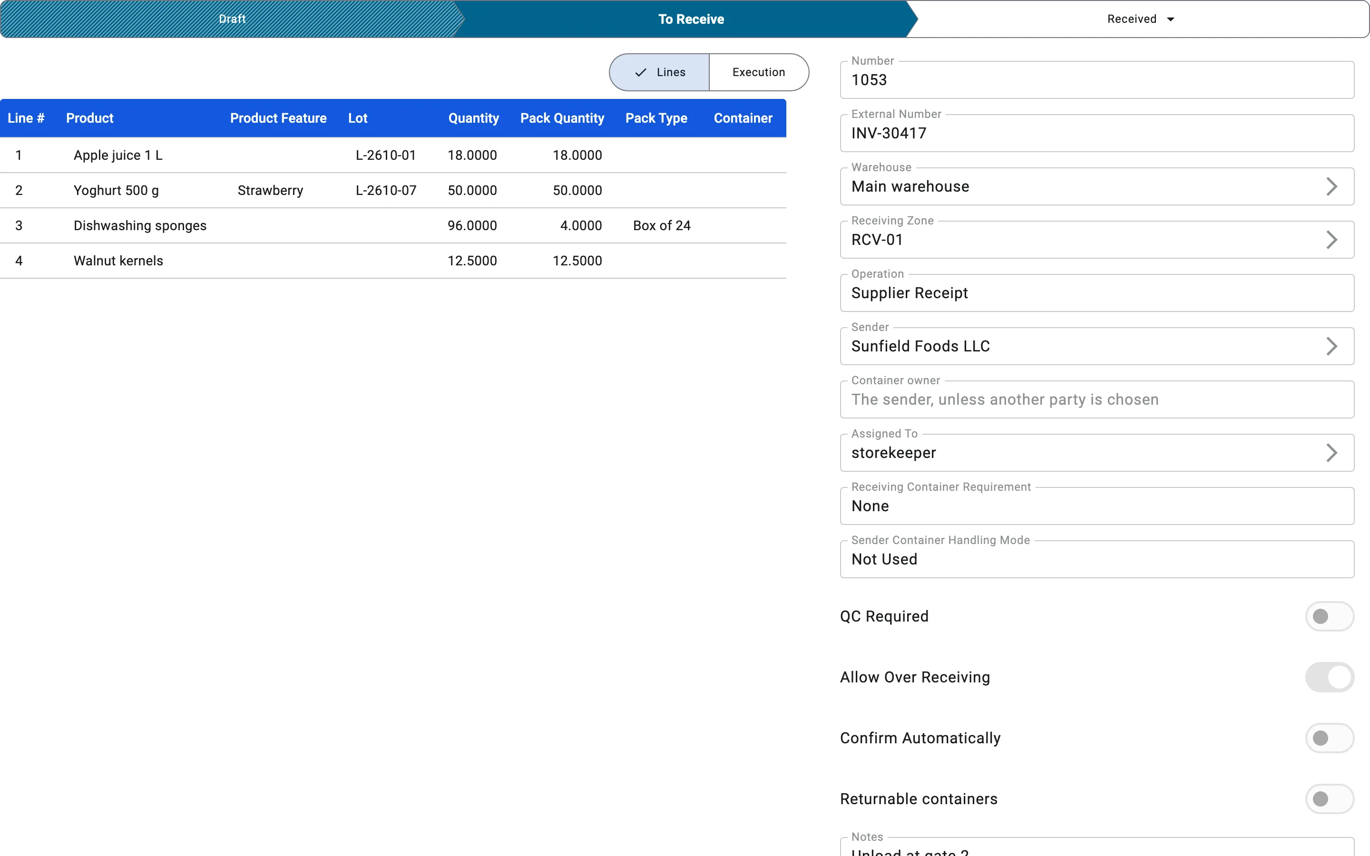Enable Confirm Automatically switch
Image resolution: width=1370 pixels, height=856 pixels.
click(1329, 738)
